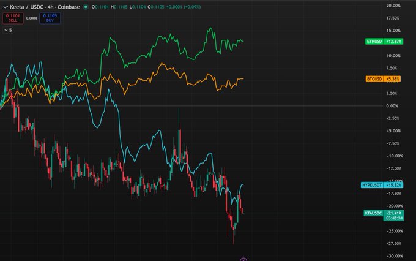Click the 15.00% scale label
The width and height of the screenshot is (416, 261).
(x=393, y=31)
